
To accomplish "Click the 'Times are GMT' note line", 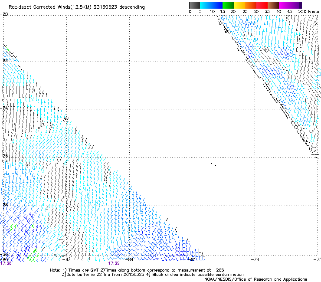I will coord(137,270).
